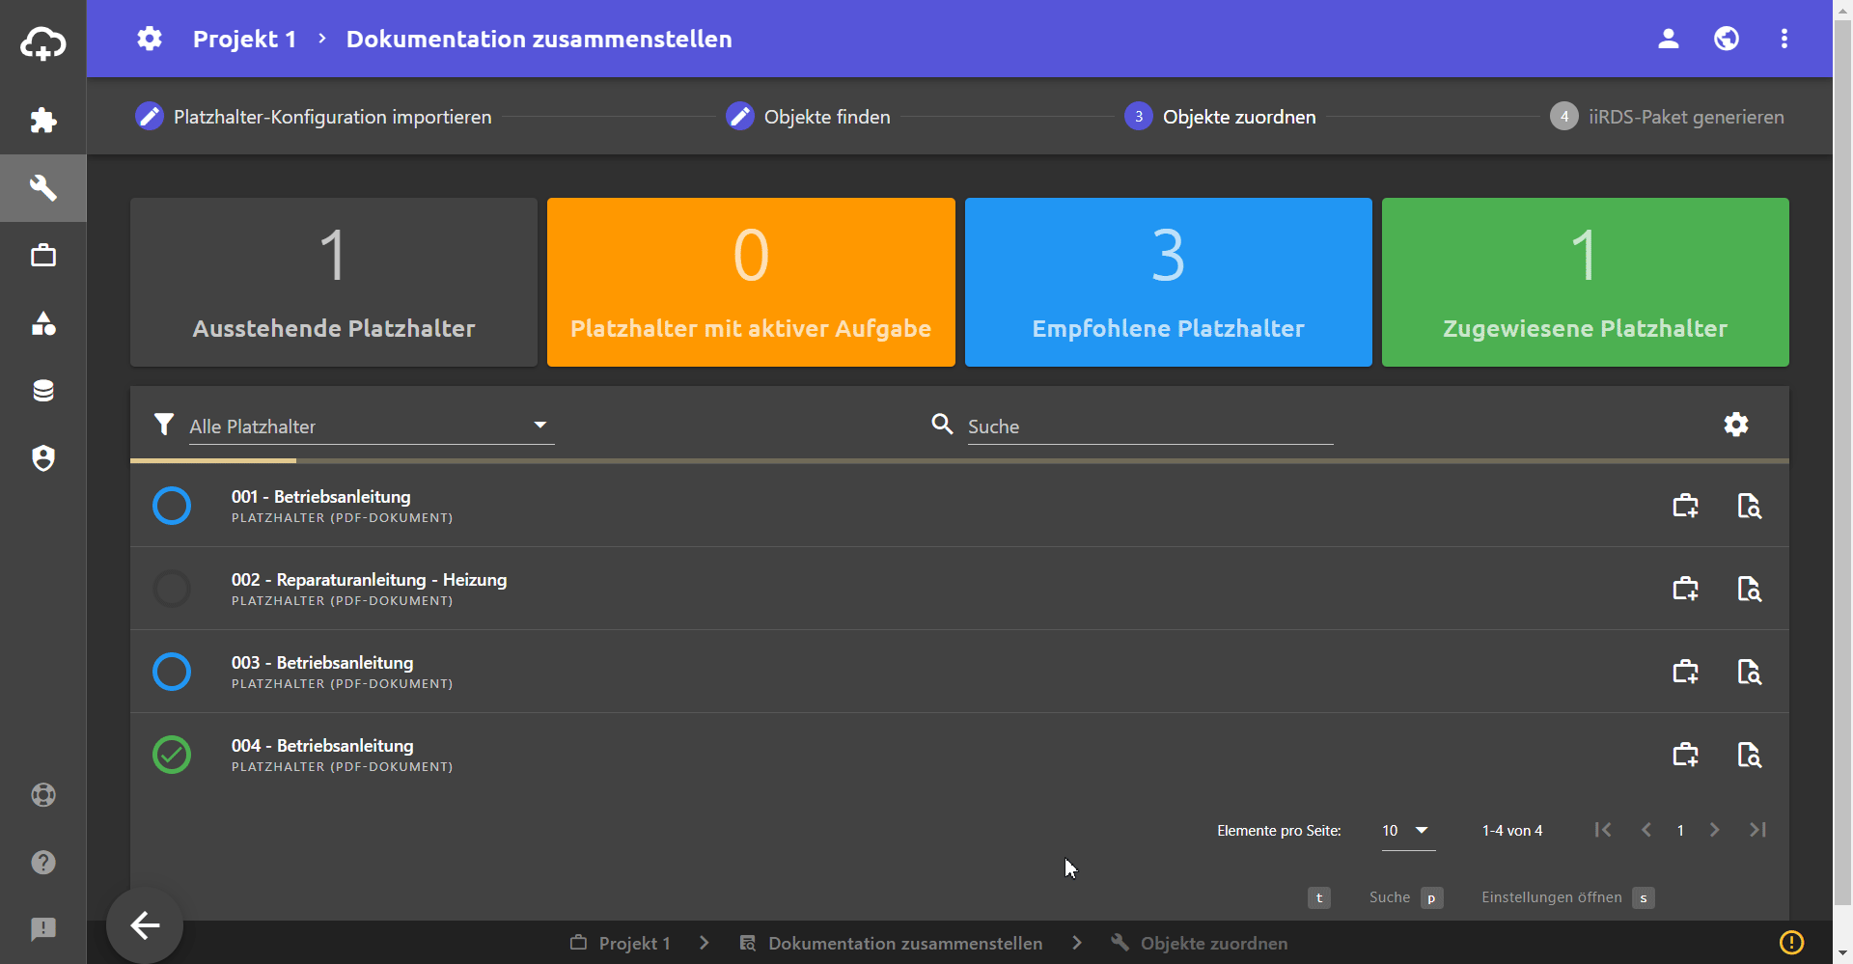Click Projekt 1 in bottom breadcrumb
This screenshot has width=1853, height=964.
coord(621,943)
